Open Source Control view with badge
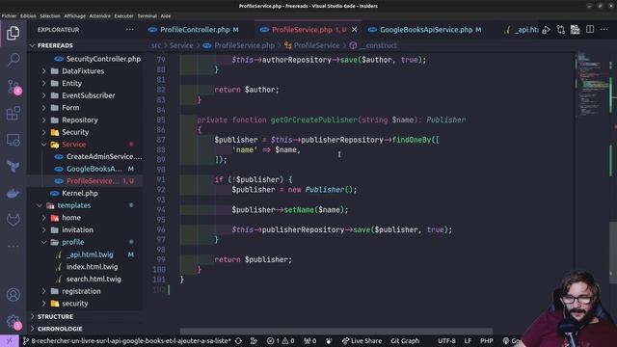 point(13,87)
